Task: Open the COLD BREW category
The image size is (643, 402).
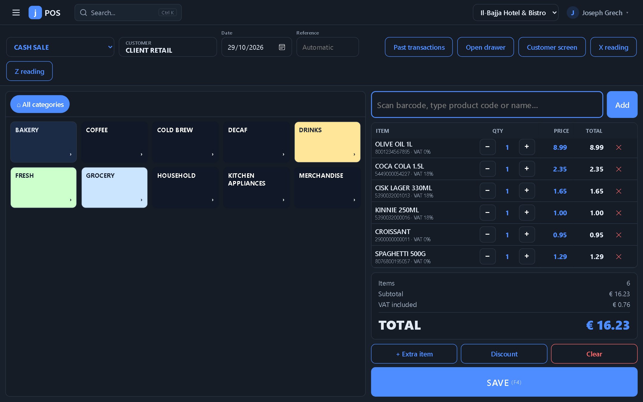Action: pos(185,142)
